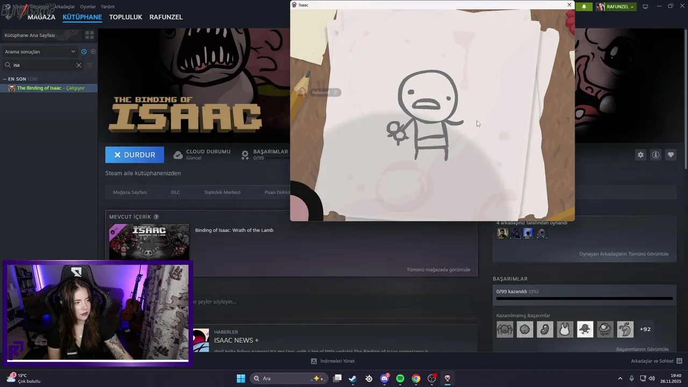Show game info icon
The width and height of the screenshot is (688, 387).
(x=656, y=155)
